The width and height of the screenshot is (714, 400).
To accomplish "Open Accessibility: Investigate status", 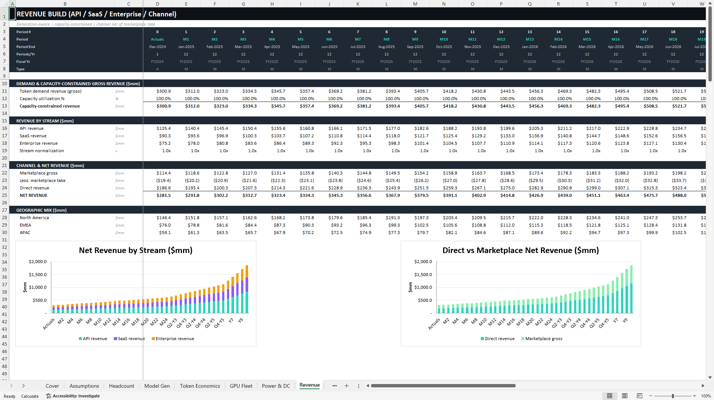I will [x=73, y=396].
